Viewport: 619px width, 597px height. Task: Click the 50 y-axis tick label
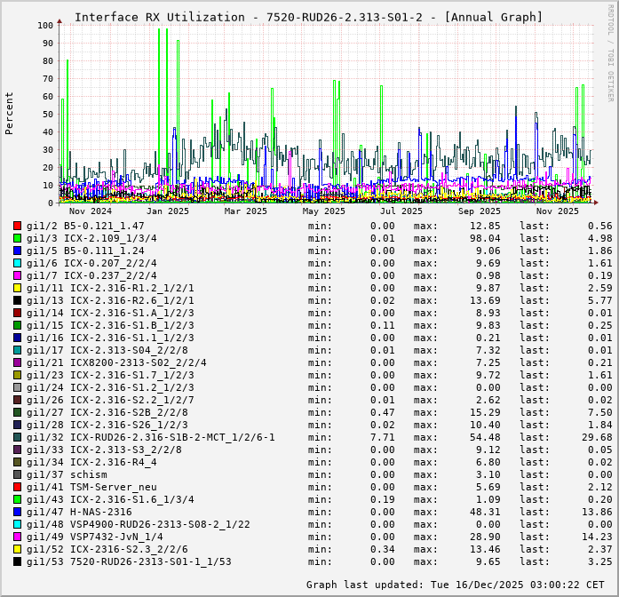pos(48,115)
